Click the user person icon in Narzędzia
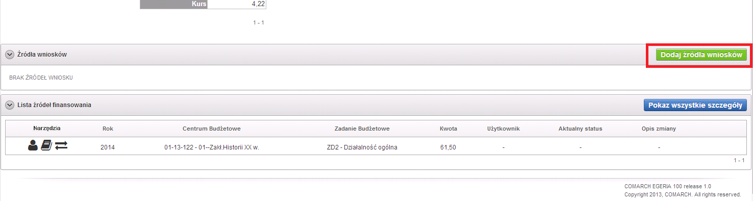Viewport: 753px width, 201px height. pos(33,146)
